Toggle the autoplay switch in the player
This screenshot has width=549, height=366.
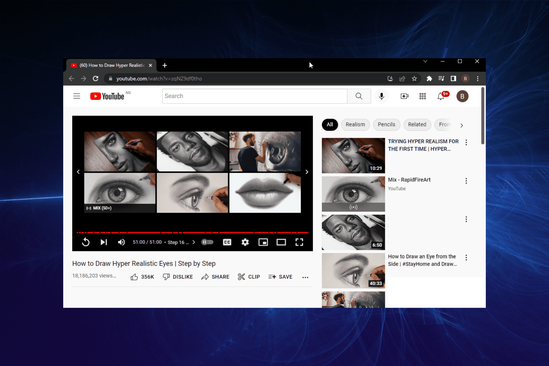(x=208, y=242)
